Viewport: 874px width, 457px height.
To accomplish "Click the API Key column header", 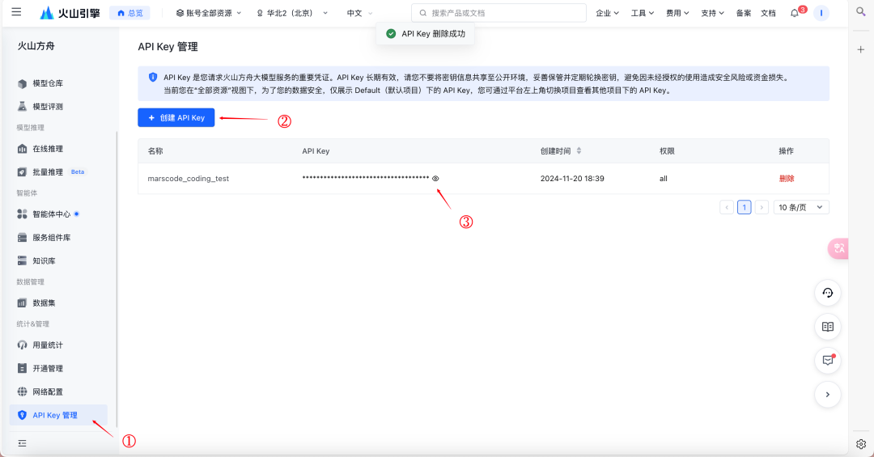I will pyautogui.click(x=316, y=151).
